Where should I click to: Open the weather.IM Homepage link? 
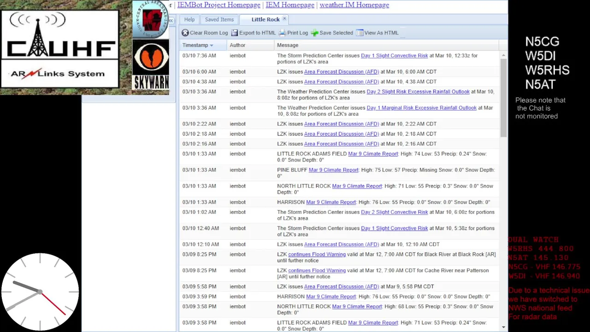tap(354, 5)
